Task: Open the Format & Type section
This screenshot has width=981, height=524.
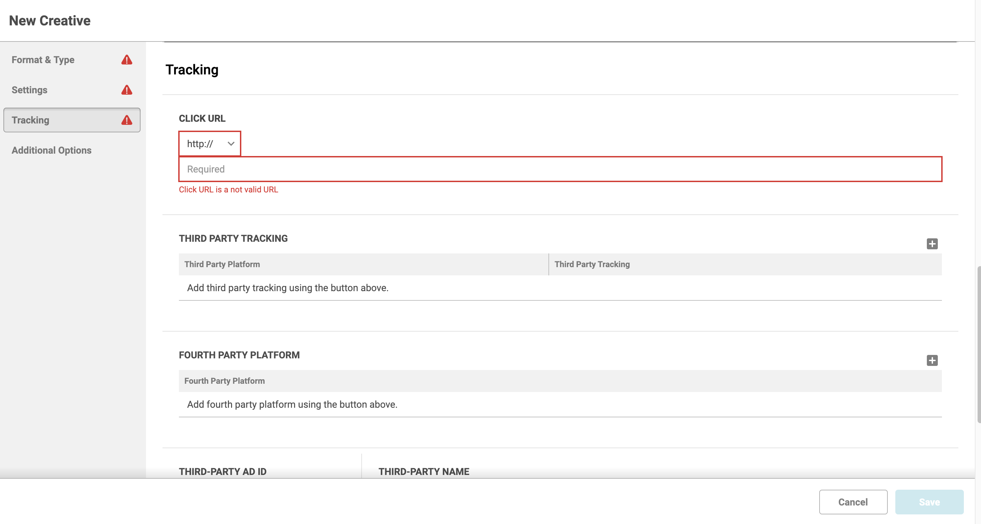Action: point(72,60)
